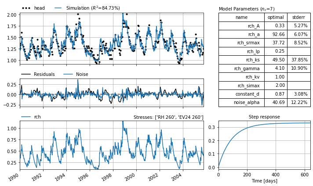Viewport: 313px width, 186px height.
Task: Click the 'constant_d' parameter name cell
Action: pyautogui.click(x=241, y=94)
